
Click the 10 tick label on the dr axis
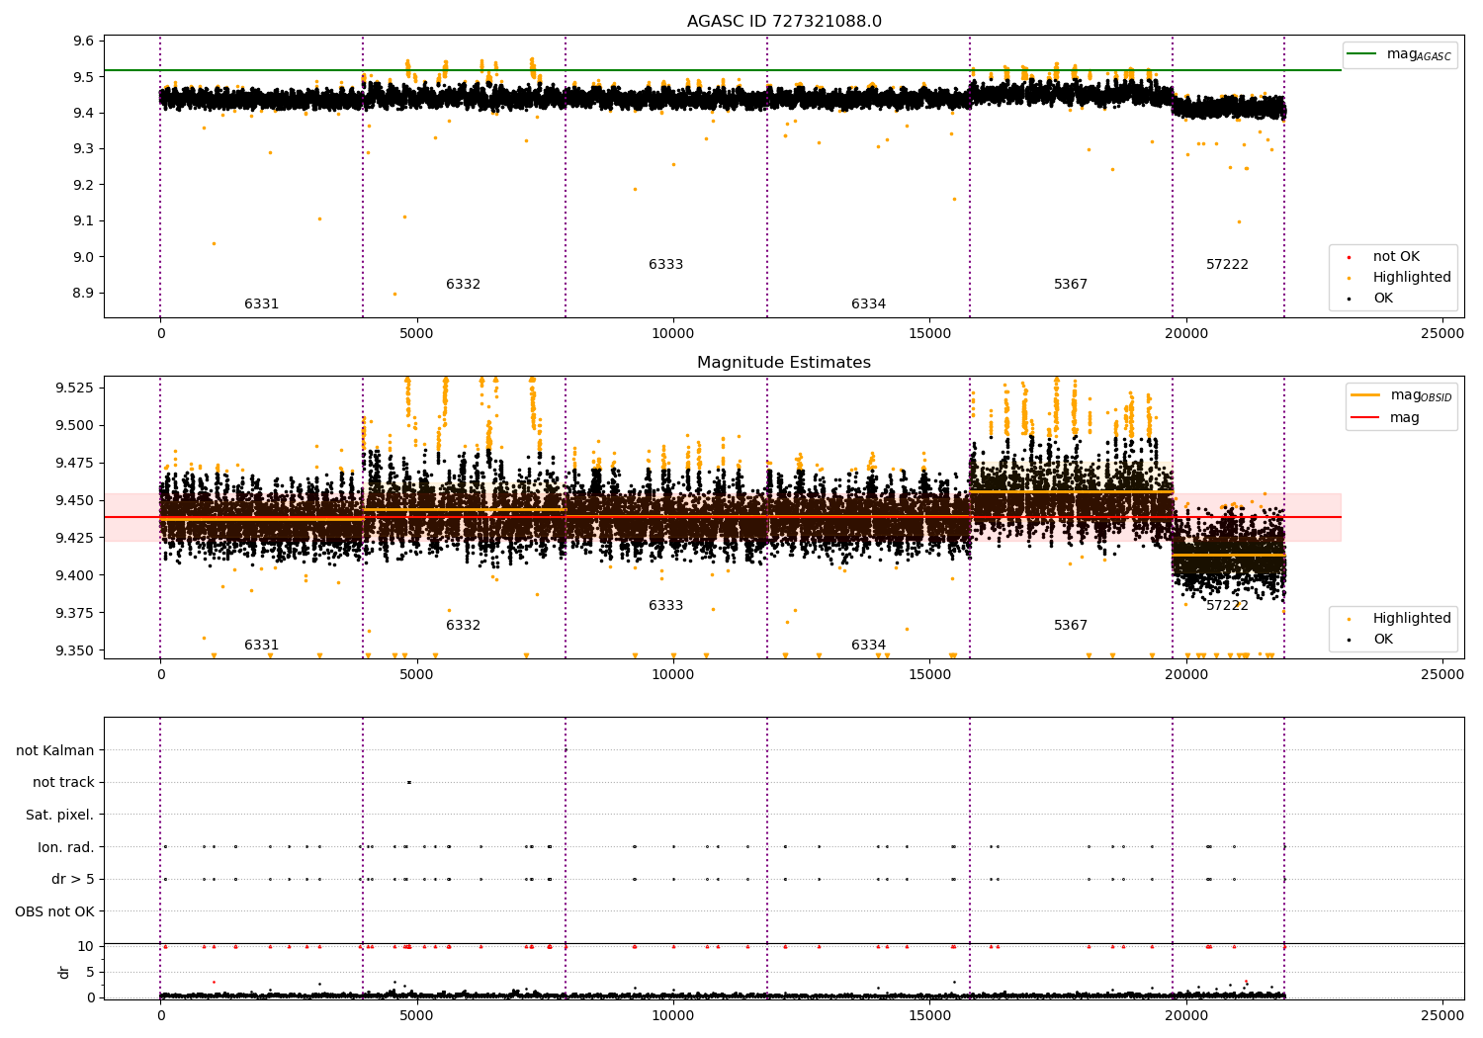click(86, 947)
